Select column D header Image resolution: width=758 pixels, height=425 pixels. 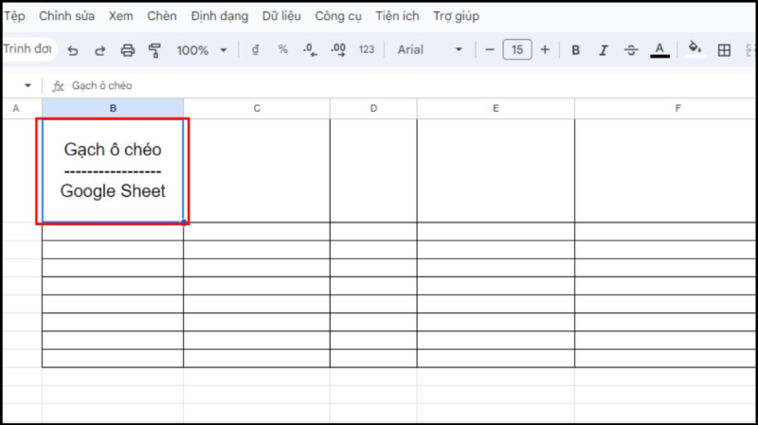[373, 109]
